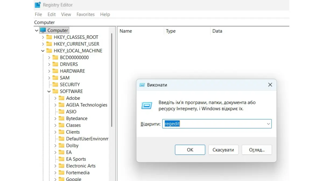Viewport: 323px width, 181px height.
Task: Click the Скасувати cancel button
Action: tap(223, 150)
